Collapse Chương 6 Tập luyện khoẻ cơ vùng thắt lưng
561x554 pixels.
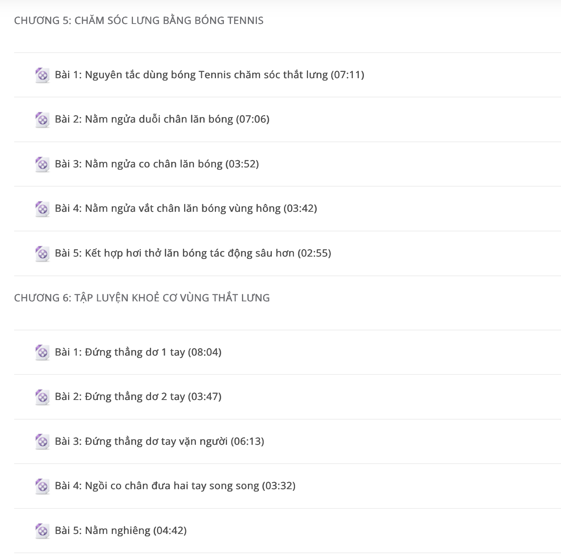pyautogui.click(x=142, y=298)
